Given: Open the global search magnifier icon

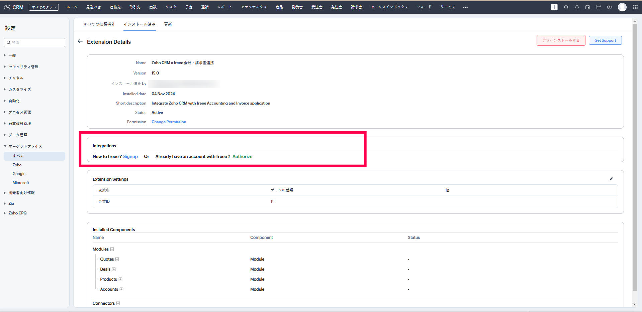Looking at the screenshot, I should point(566,7).
